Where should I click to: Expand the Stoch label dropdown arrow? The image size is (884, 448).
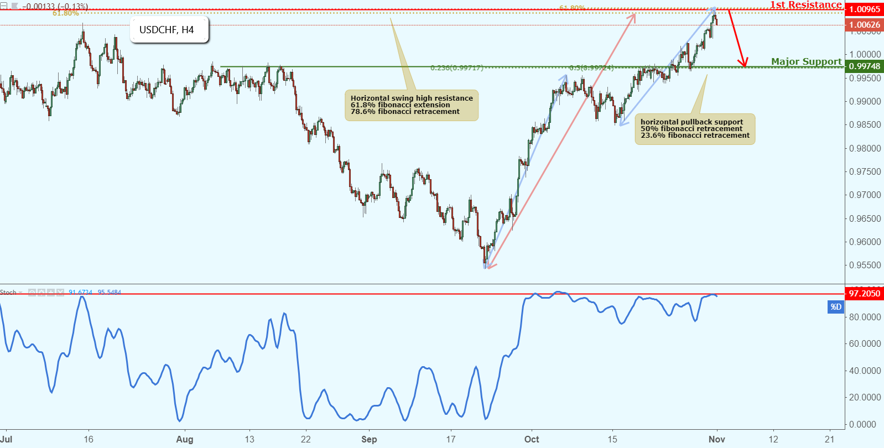click(20, 293)
